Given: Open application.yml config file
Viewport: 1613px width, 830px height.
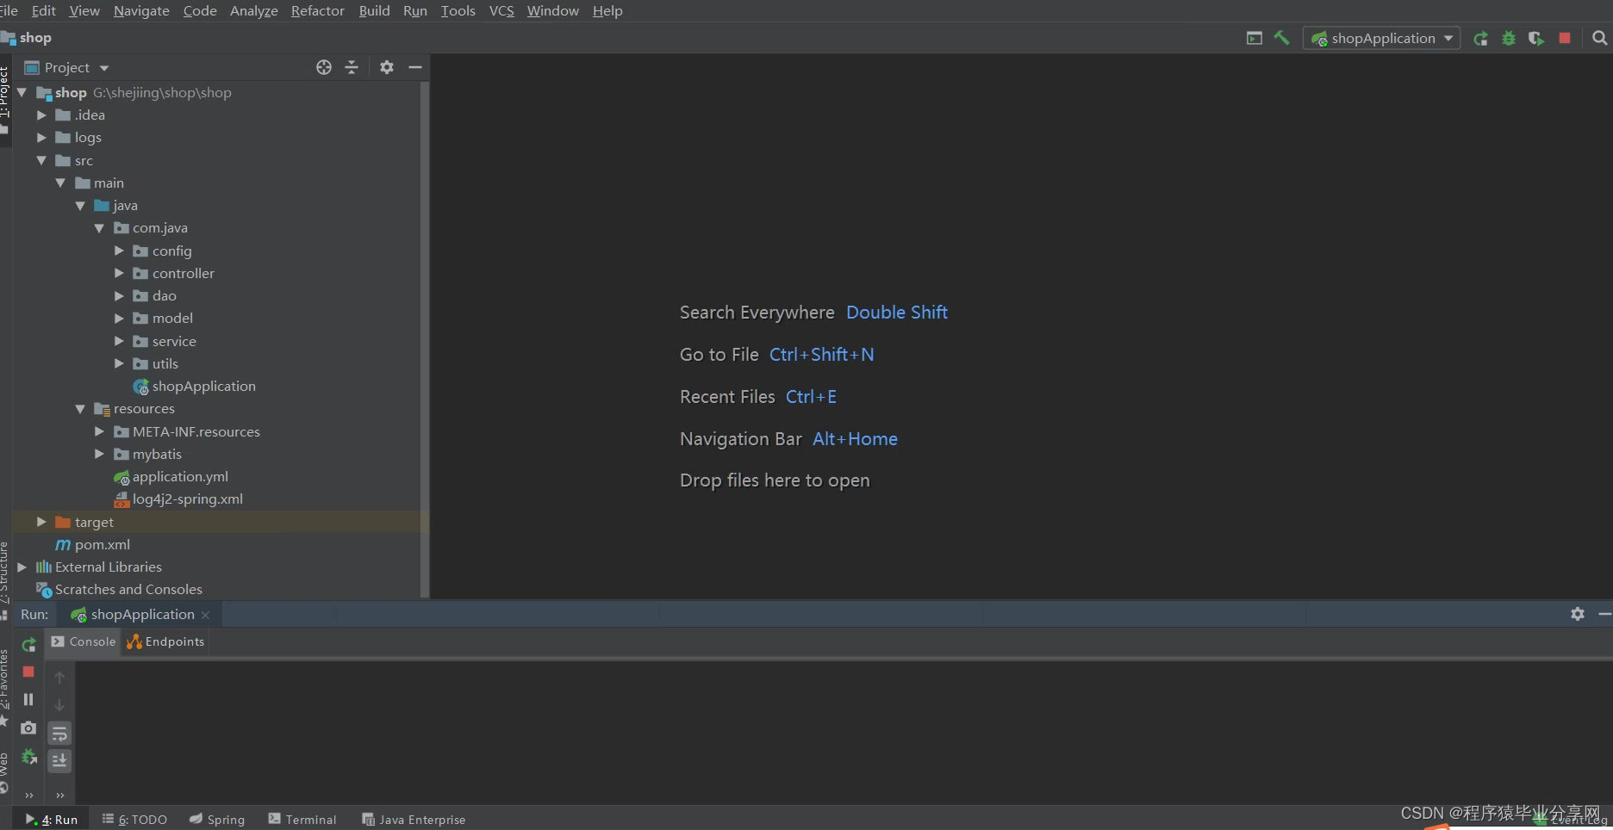Looking at the screenshot, I should tap(171, 477).
